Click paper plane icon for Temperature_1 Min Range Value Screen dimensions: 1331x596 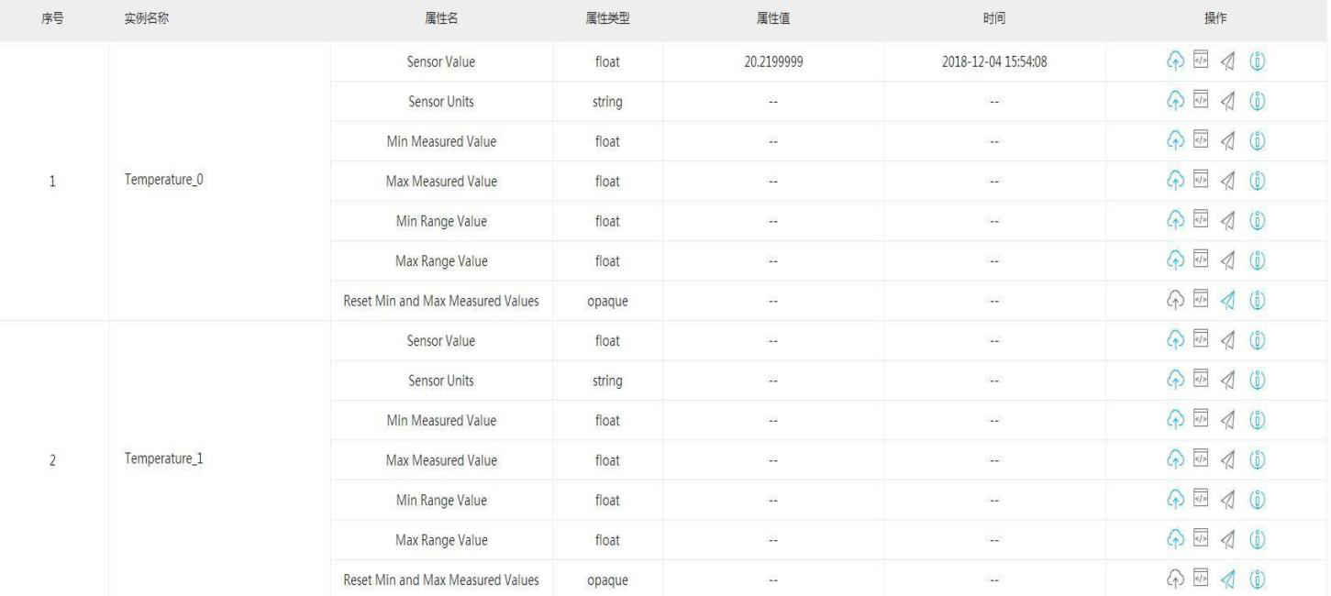[x=1227, y=501]
